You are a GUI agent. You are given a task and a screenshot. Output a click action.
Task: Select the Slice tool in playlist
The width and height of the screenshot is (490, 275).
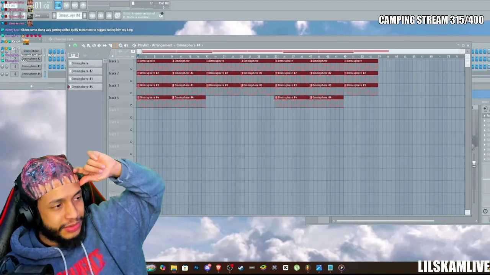pyautogui.click(x=110, y=45)
